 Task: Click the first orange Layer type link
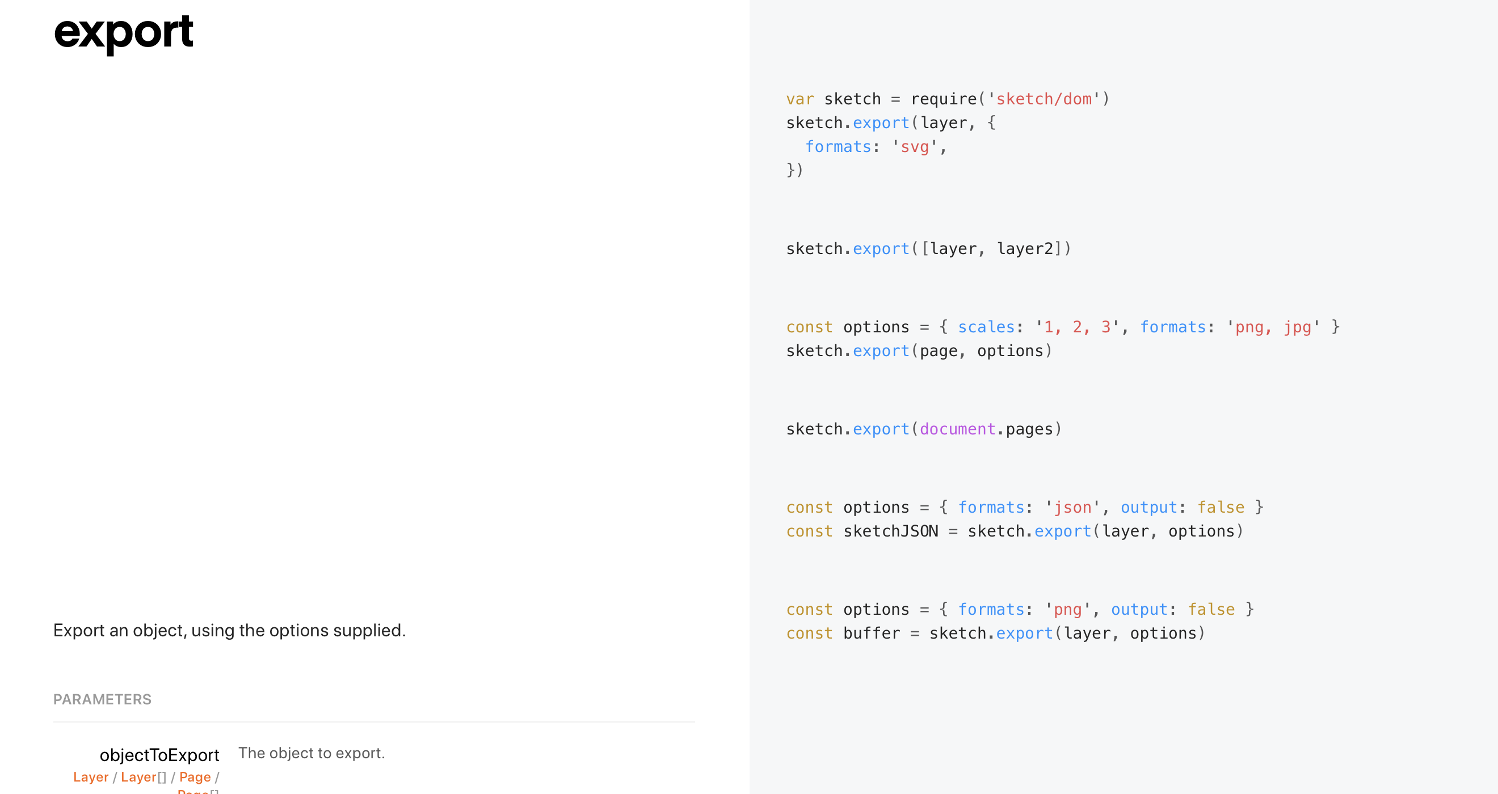pos(91,776)
